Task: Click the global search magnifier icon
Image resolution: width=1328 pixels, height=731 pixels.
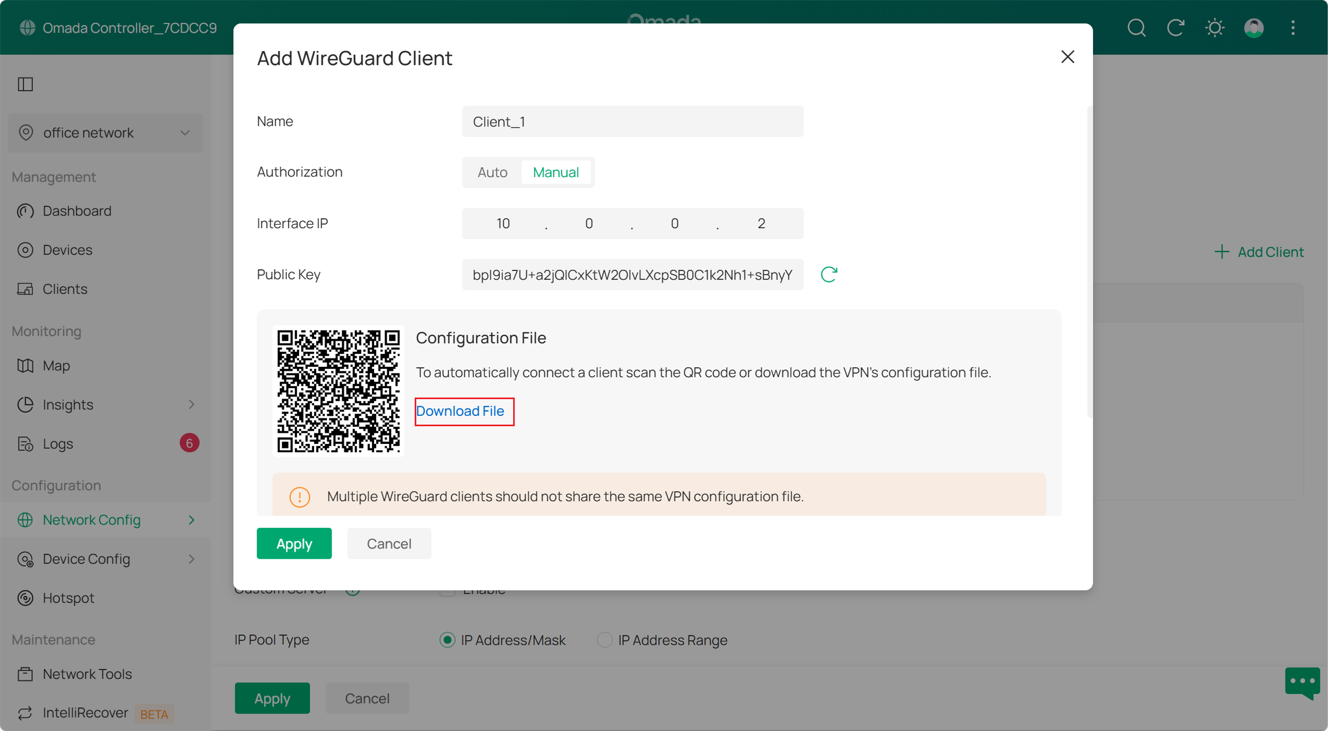Action: point(1136,28)
